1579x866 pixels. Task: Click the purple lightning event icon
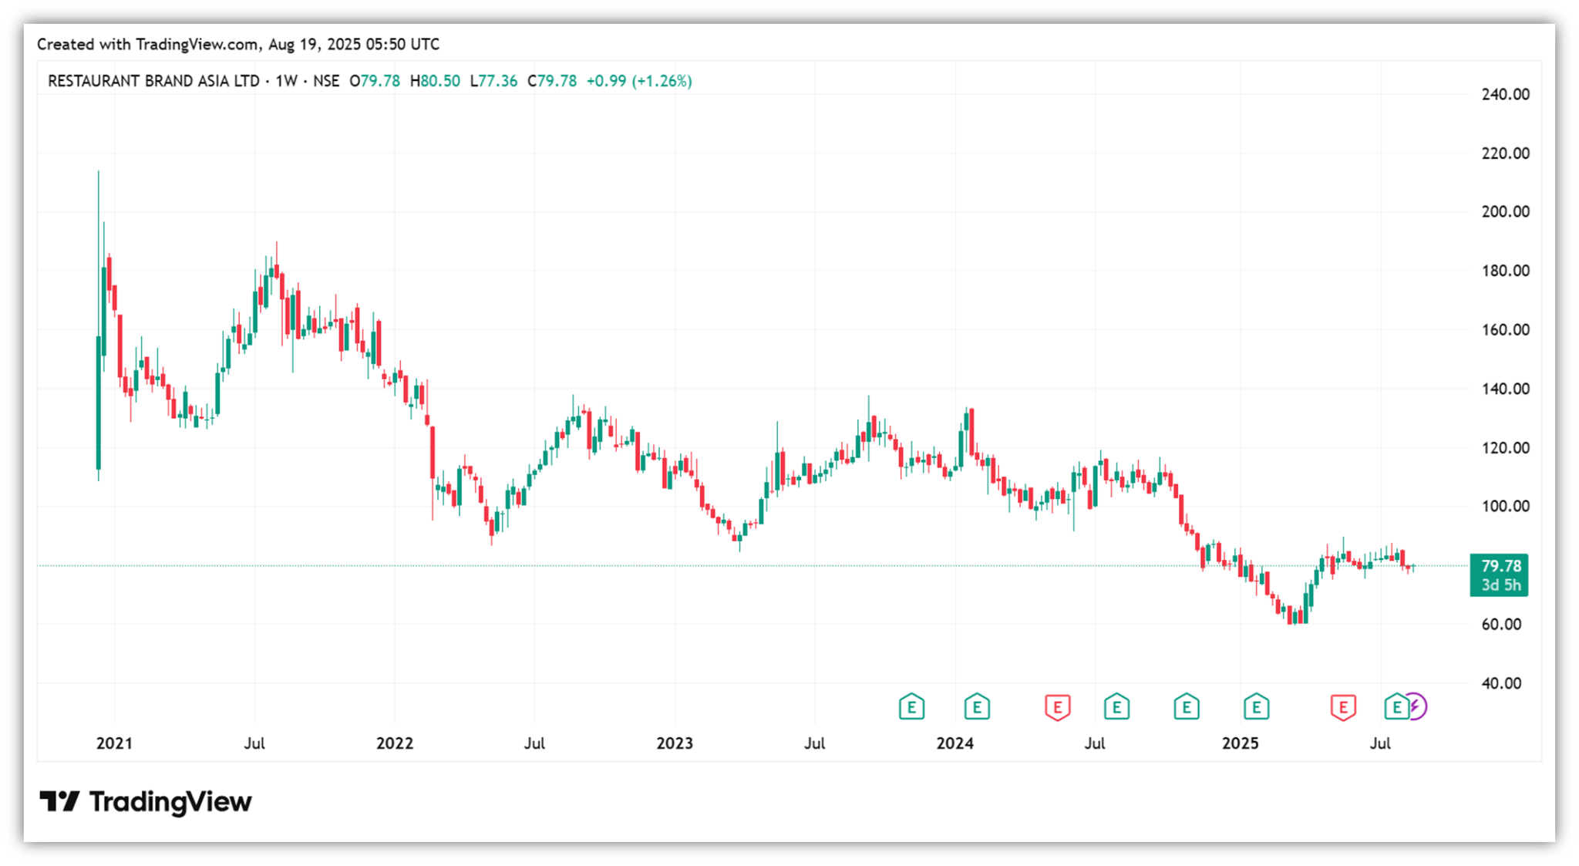(x=1418, y=706)
